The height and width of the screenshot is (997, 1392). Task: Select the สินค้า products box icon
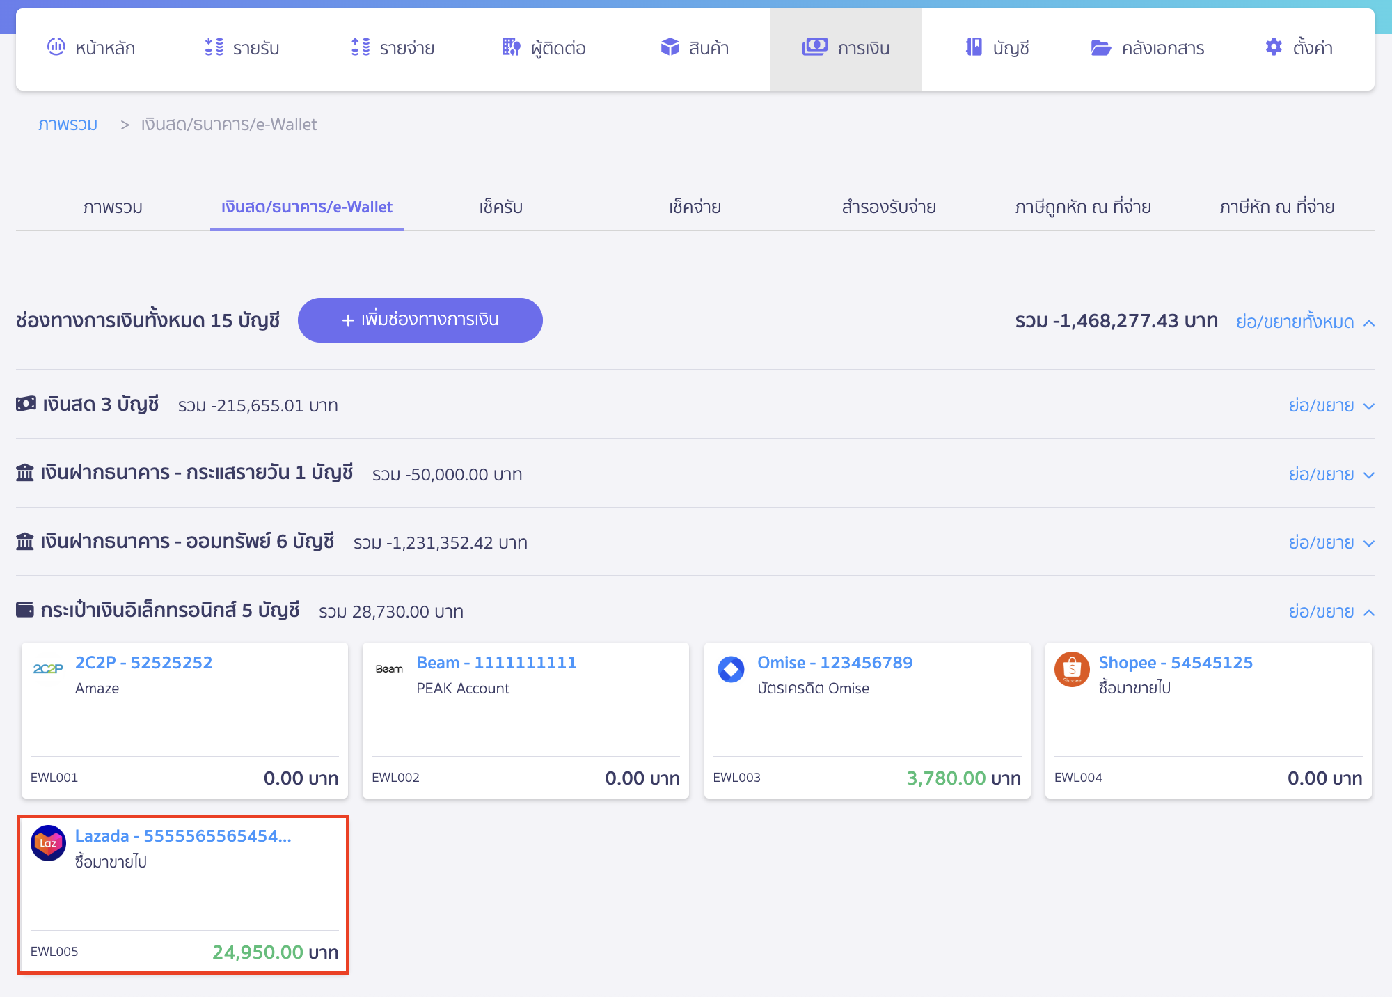point(670,47)
